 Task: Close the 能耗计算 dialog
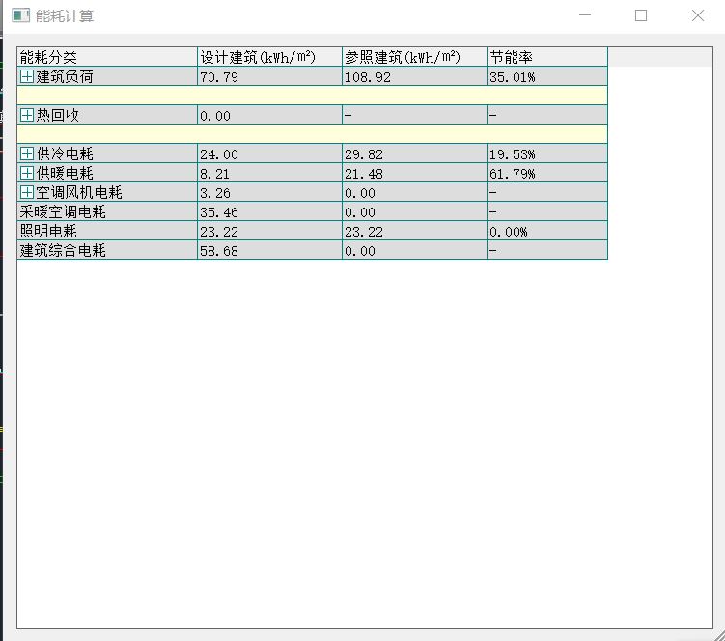(697, 15)
